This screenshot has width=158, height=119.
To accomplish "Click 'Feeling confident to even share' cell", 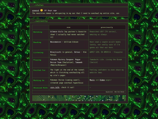I will (107, 73).
